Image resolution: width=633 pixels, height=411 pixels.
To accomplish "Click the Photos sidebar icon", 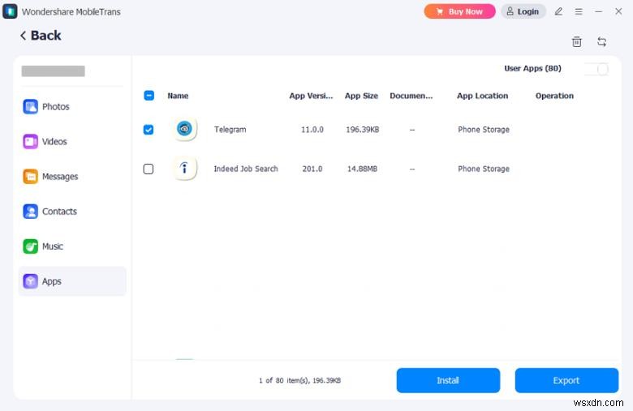I will pos(30,106).
